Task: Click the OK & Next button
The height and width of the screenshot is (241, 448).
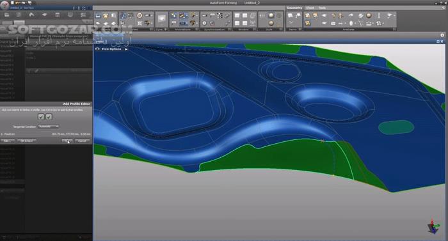Action: (x=27, y=141)
